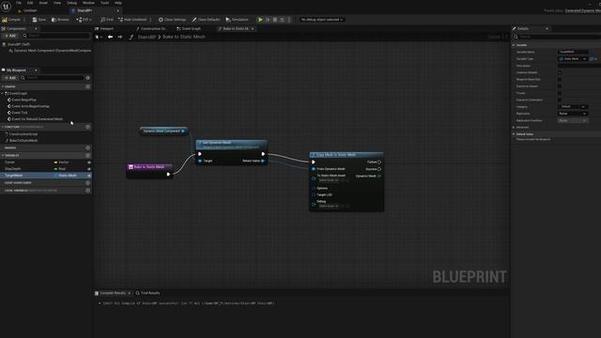The height and width of the screenshot is (338, 601).
Task: Switch to the Event Graph tab
Action: click(x=189, y=29)
